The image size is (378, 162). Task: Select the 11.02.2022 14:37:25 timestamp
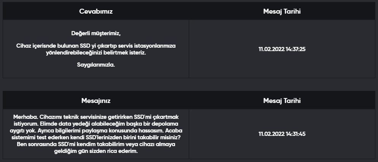tap(282, 49)
